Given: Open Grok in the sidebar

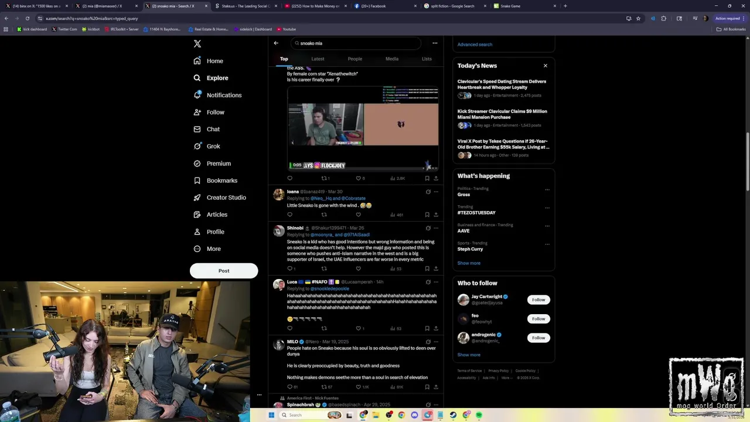Looking at the screenshot, I should tap(207, 147).
